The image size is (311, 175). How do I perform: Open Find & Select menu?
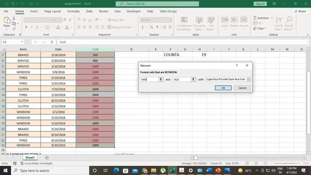click(289, 24)
